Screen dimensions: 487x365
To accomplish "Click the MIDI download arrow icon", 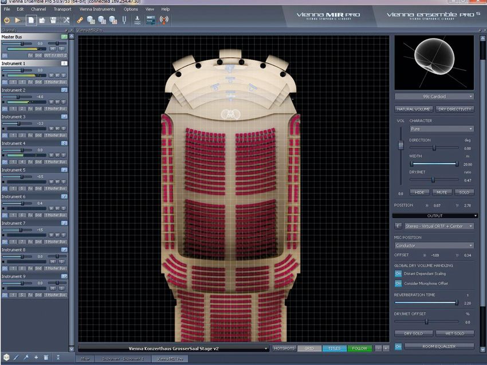I will pos(138,20).
